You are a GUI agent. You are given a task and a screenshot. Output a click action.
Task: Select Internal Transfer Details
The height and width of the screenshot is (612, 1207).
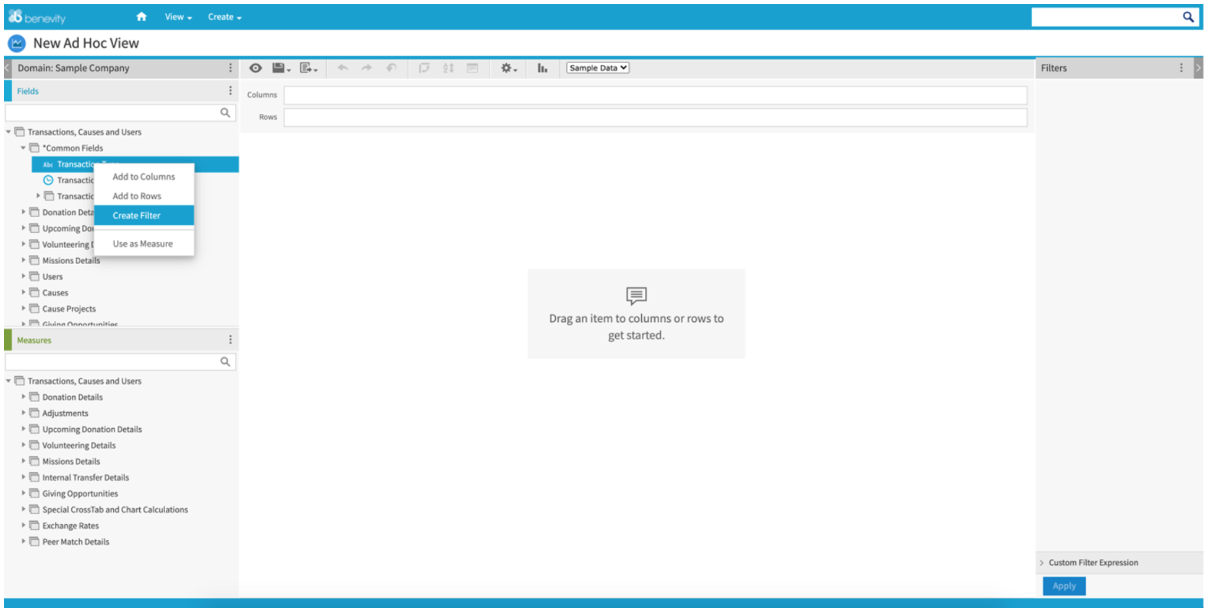tap(86, 478)
